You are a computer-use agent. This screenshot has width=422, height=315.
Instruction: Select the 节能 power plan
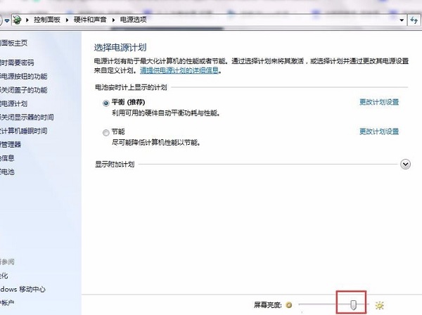[106, 131]
